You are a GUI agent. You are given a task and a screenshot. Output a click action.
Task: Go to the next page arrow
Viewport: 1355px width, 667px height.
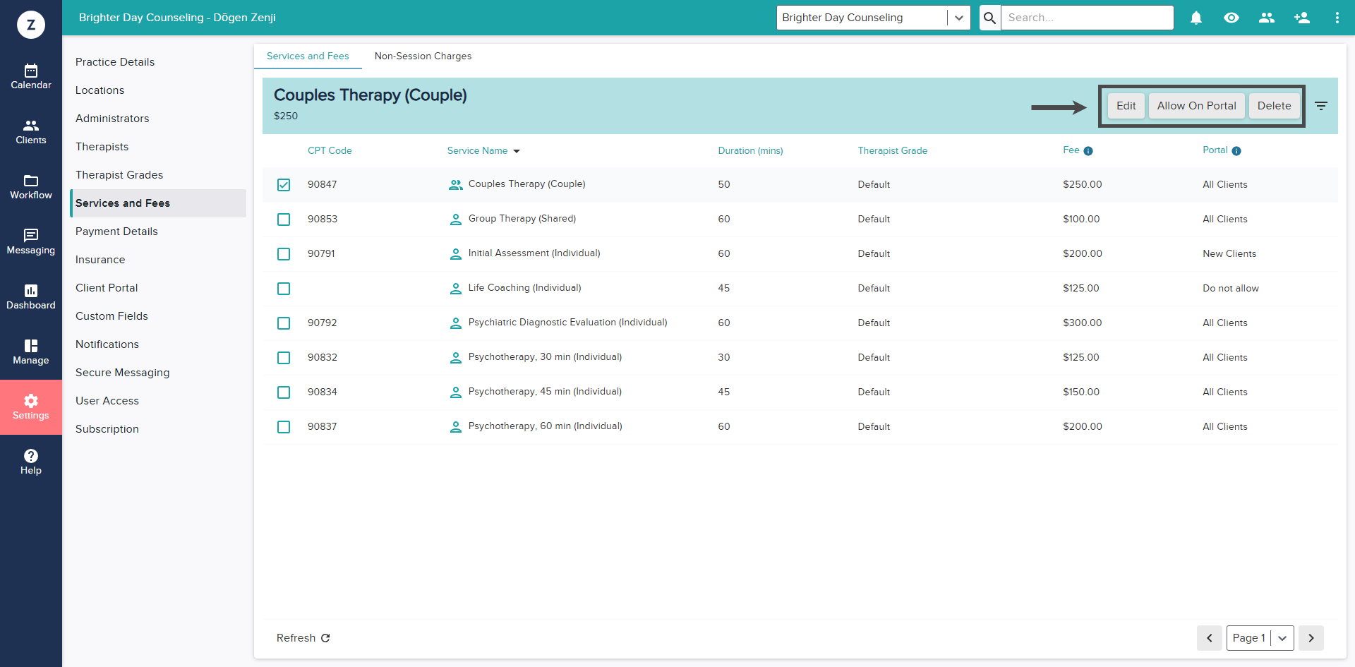point(1311,638)
